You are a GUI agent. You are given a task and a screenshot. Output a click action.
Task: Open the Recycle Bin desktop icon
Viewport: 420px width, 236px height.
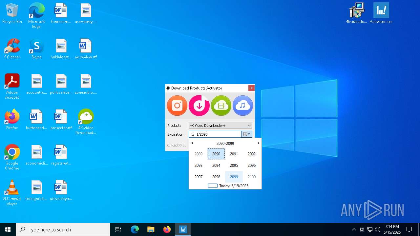[x=12, y=14]
